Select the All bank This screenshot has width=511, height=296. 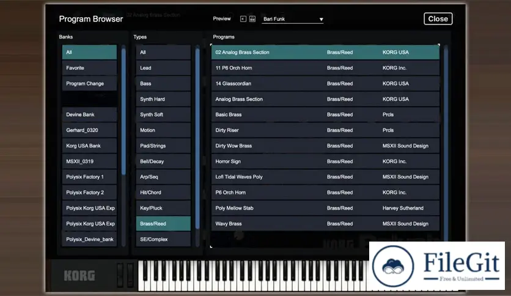tap(89, 52)
